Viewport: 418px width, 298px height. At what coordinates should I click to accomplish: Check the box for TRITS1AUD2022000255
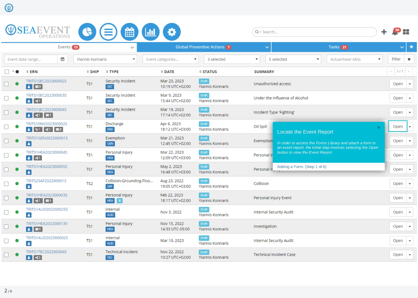(6, 212)
